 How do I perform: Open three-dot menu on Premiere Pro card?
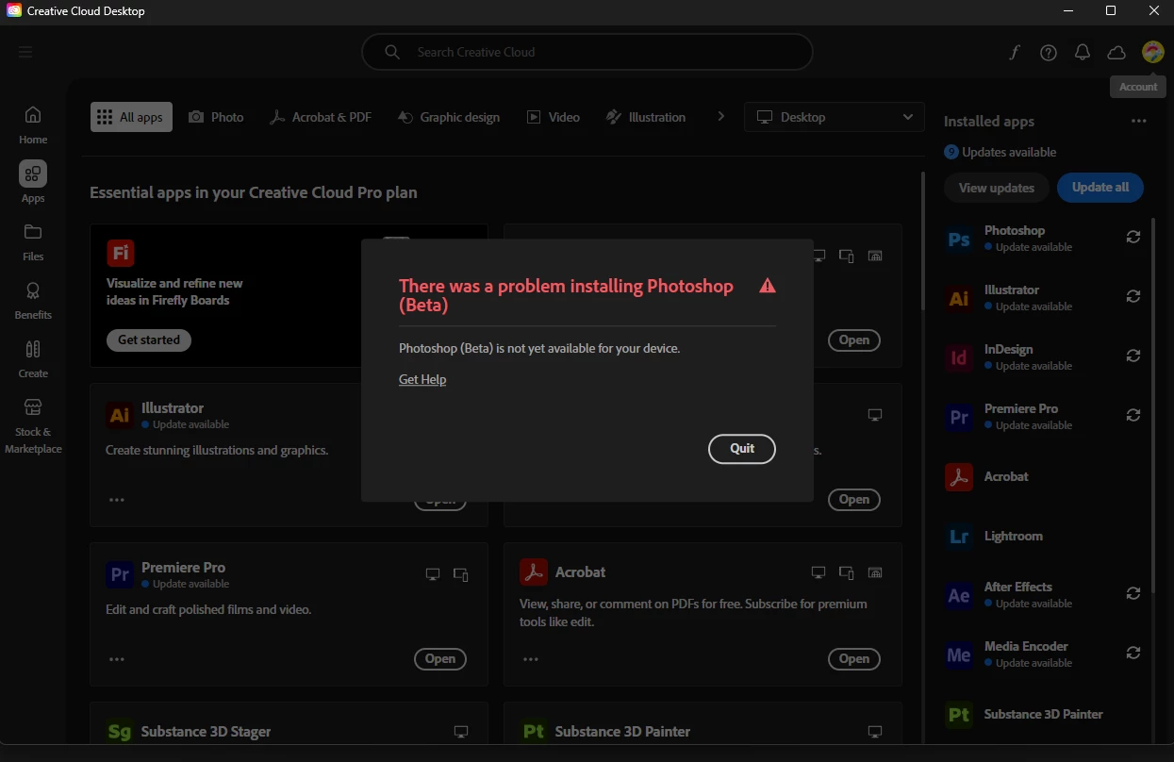[117, 659]
